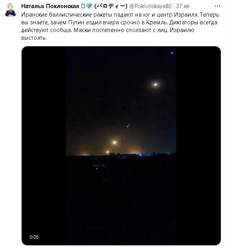The height and width of the screenshot is (248, 232).
Task: Click the black letterbox area left of the video
Action: coord(44,146)
